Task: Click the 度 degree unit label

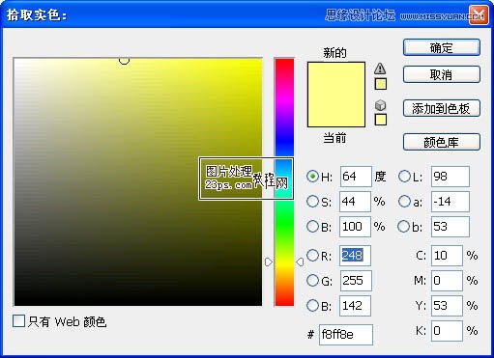Action: 380,177
